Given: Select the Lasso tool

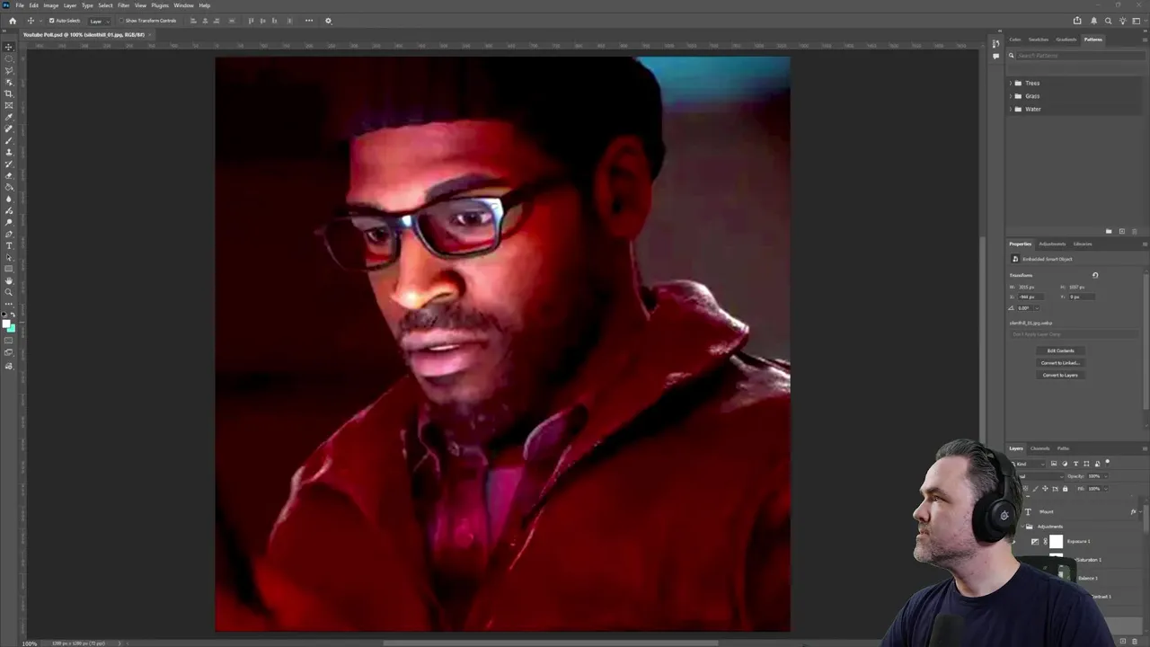Looking at the screenshot, I should 9,69.
